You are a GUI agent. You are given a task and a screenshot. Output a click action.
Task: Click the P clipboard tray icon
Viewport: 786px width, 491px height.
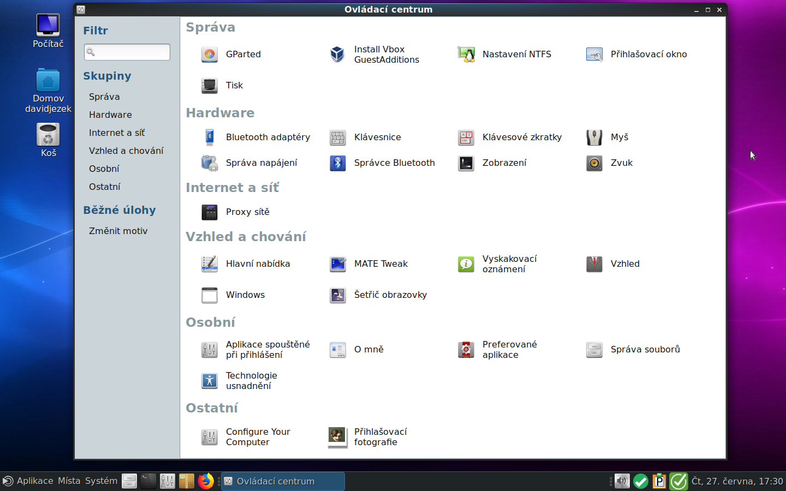(x=659, y=481)
